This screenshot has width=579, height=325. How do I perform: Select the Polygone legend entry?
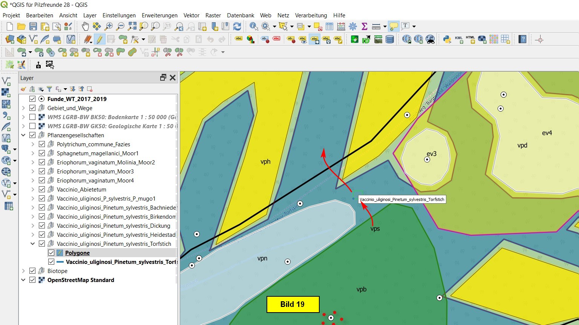[77, 253]
